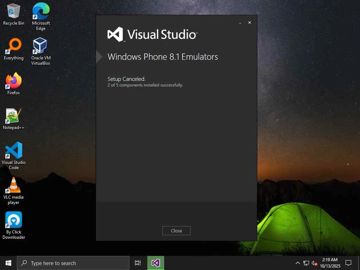The height and width of the screenshot is (270, 360).
Task: Select the Firefox desktop shortcut
Action: click(x=14, y=84)
